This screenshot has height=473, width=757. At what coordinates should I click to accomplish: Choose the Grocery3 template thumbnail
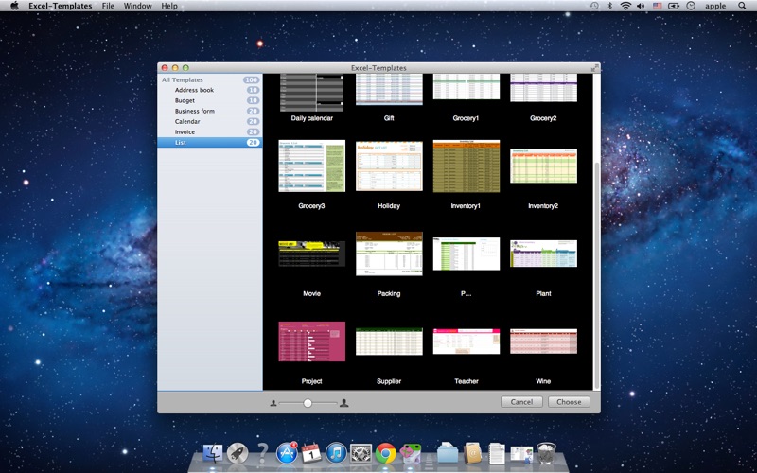coord(312,166)
